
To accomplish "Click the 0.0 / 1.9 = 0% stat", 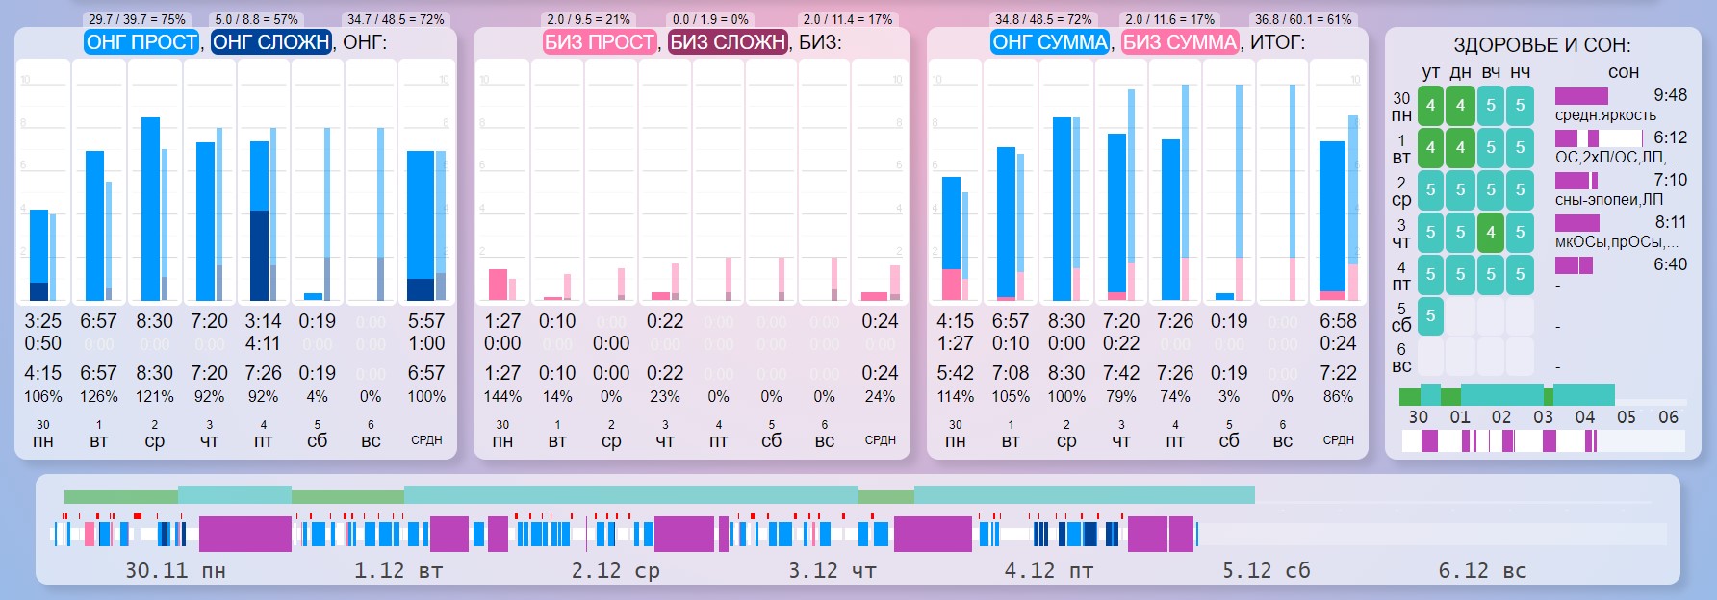I will [710, 19].
